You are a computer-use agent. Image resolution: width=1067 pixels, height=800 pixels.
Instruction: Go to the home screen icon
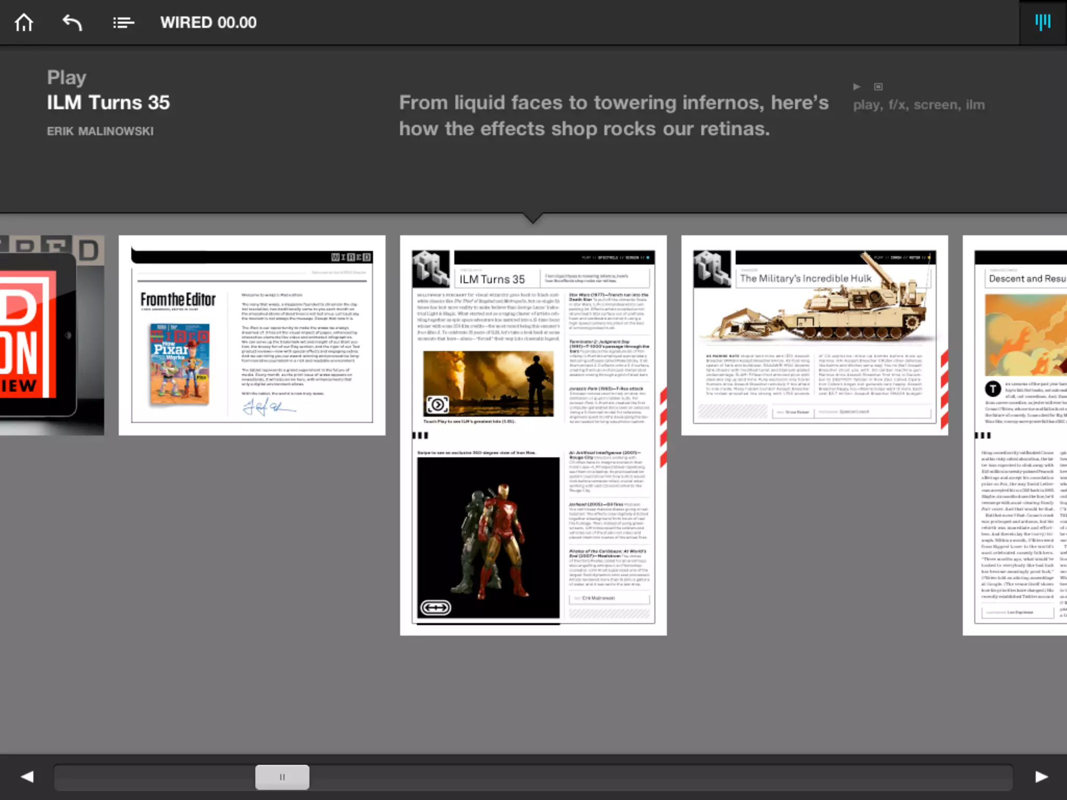pyautogui.click(x=24, y=22)
